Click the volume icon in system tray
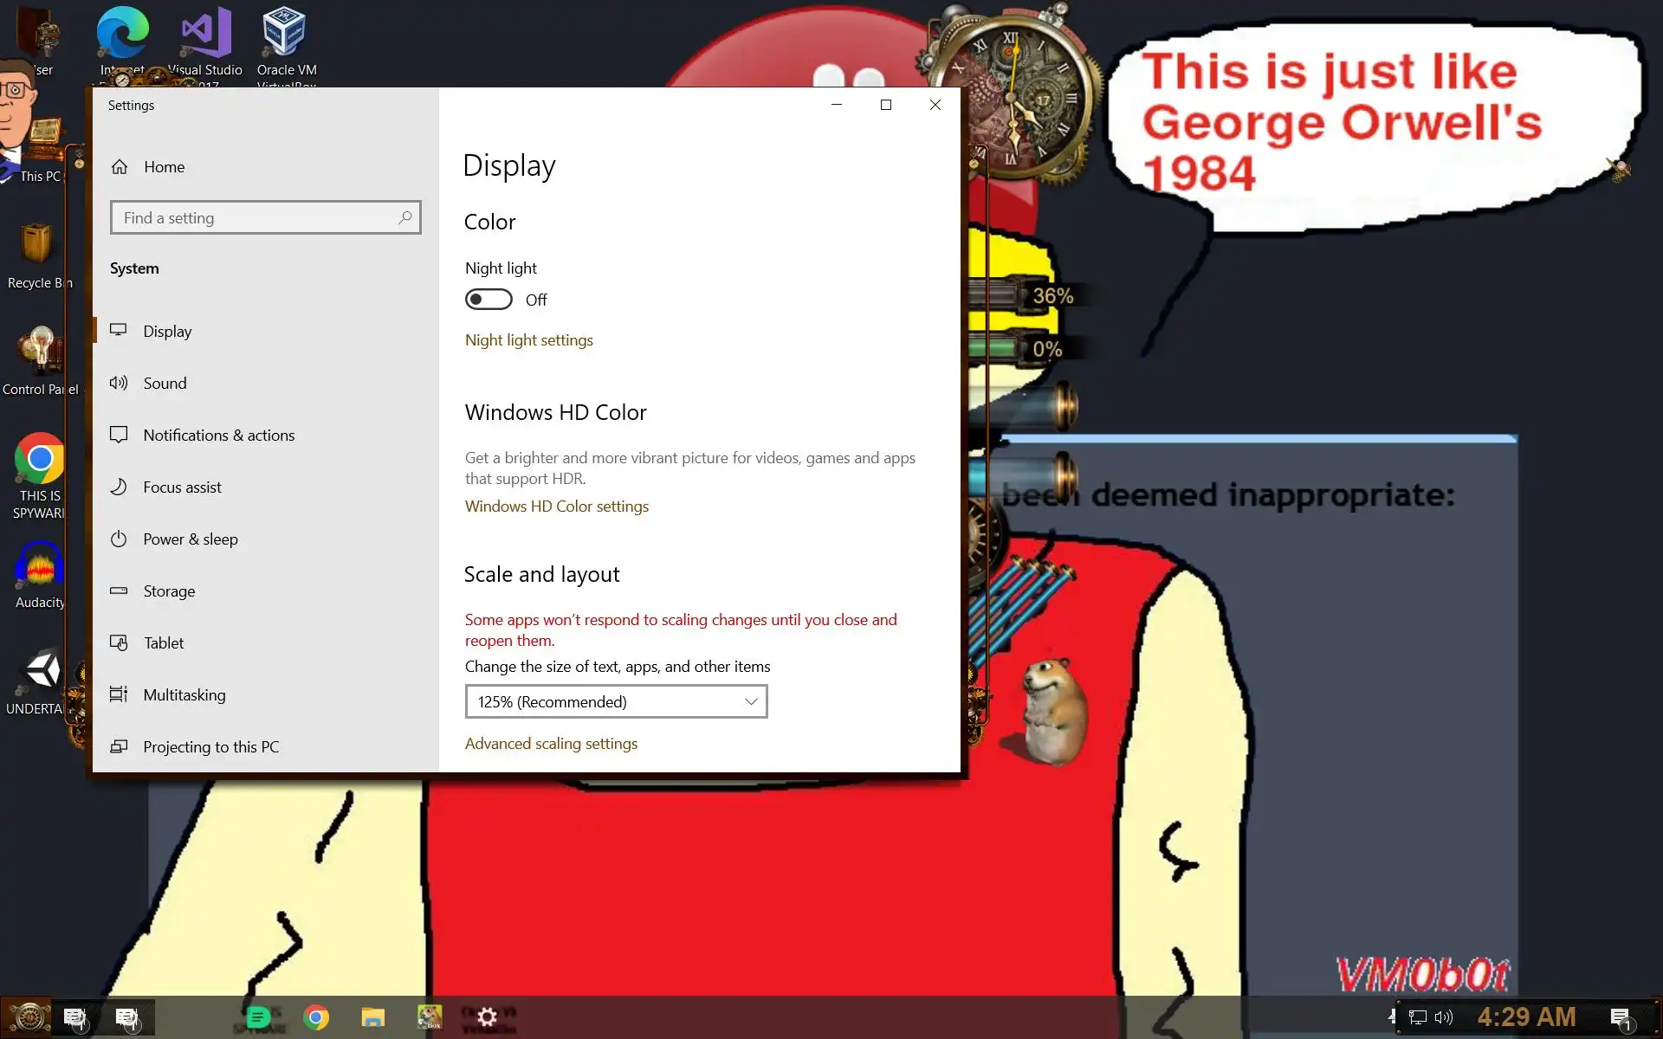The height and width of the screenshot is (1039, 1663). point(1443,1017)
